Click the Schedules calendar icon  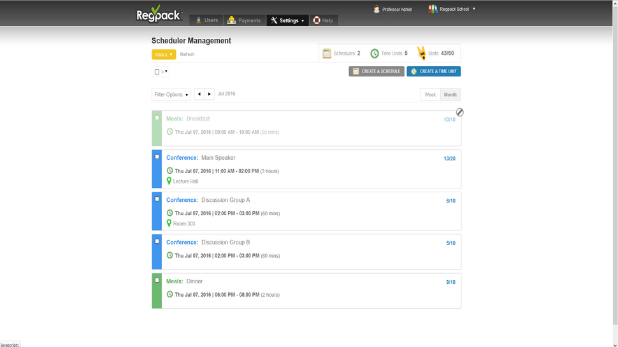tap(327, 53)
